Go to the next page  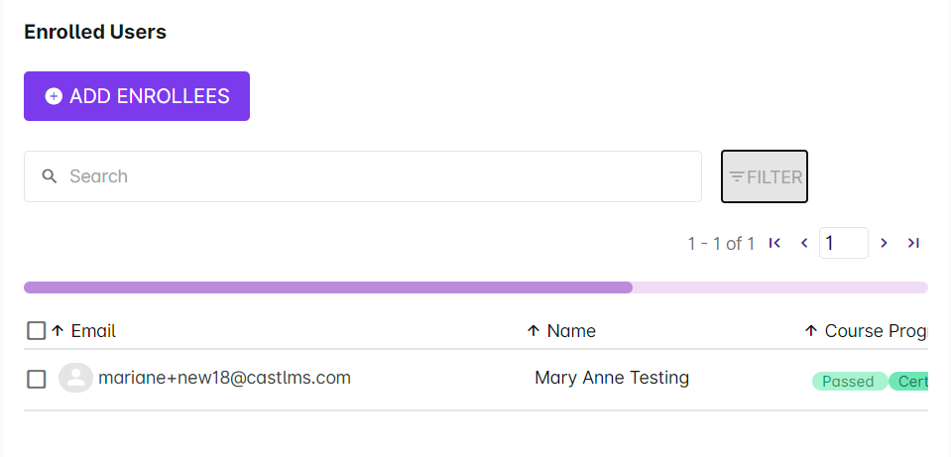[x=884, y=243]
